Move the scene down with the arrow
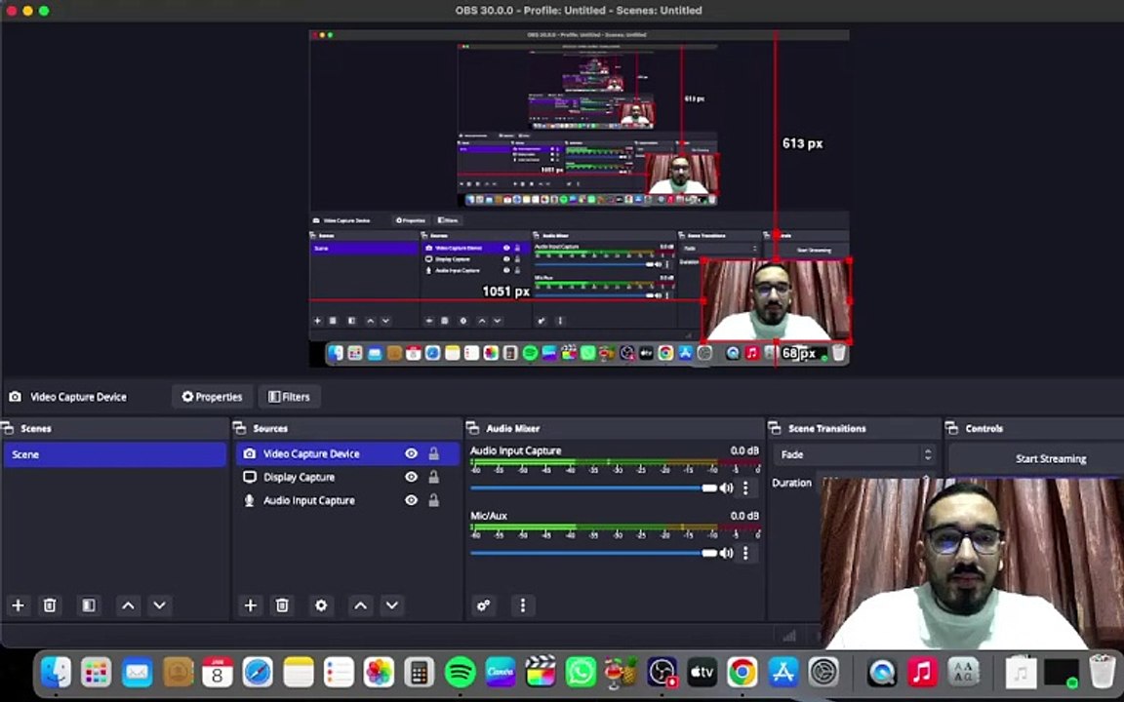The height and width of the screenshot is (702, 1124). (x=160, y=605)
